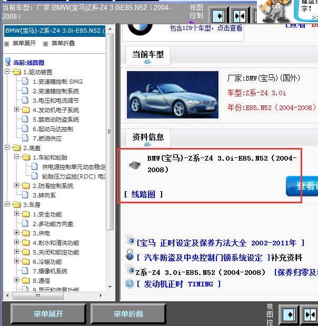This screenshot has width=318, height=326.
Task: Click the tree horizontal scrollbar thumb
Action: coord(38,295)
